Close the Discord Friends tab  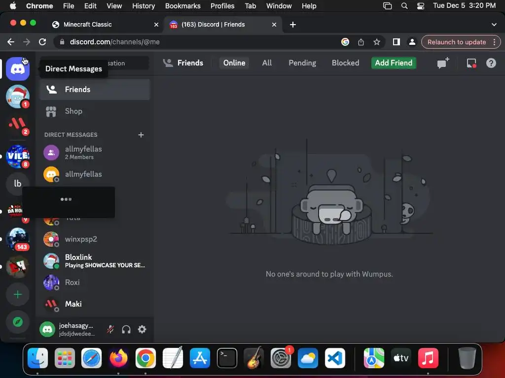point(274,25)
